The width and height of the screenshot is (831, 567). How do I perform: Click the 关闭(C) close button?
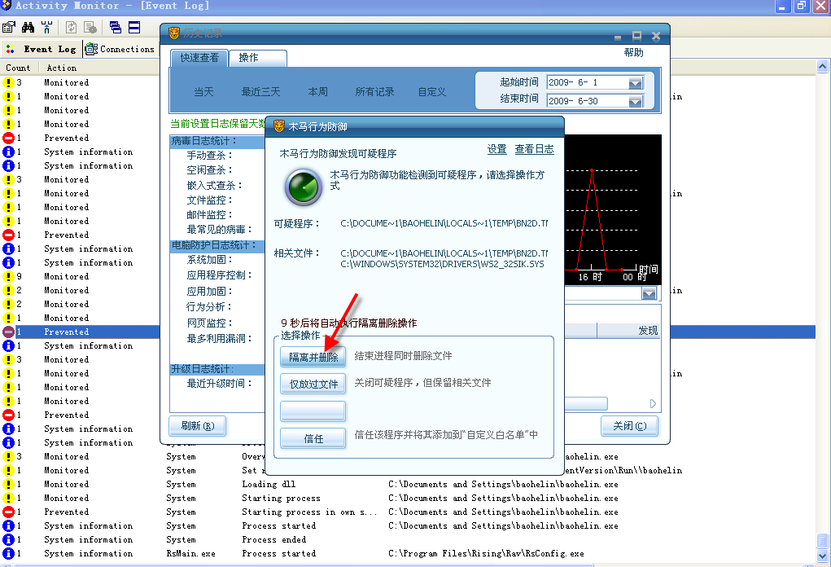[630, 425]
